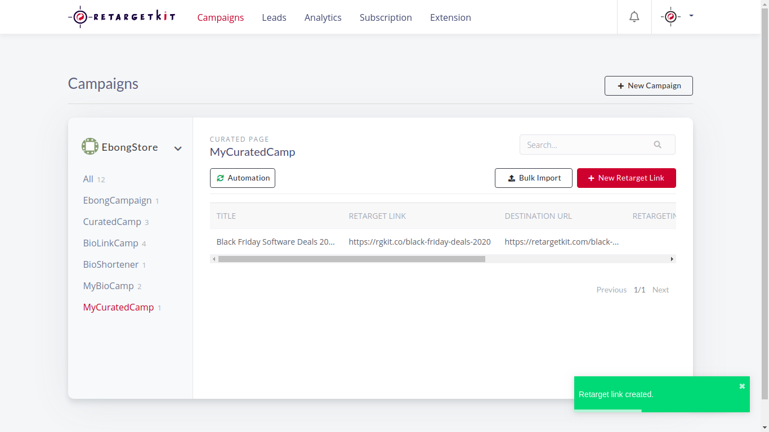Click 'Black Friday Software Deals' title cell
Image resolution: width=769 pixels, height=432 pixels.
[276, 242]
